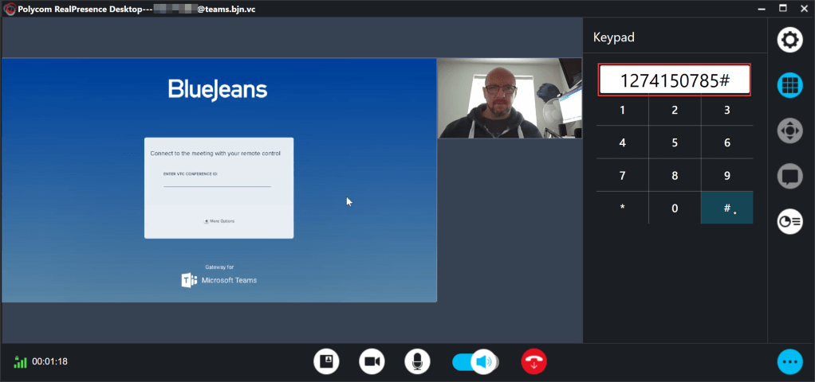
Task: Toggle the Keypad panel grid icon
Action: coord(789,85)
